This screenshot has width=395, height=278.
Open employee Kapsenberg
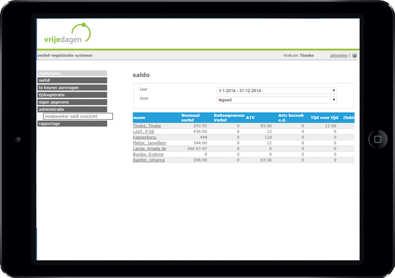coord(145,137)
